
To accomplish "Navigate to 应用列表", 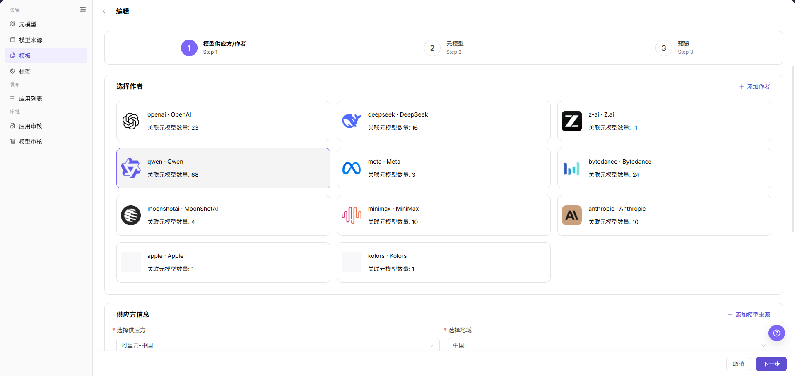I will (x=46, y=99).
